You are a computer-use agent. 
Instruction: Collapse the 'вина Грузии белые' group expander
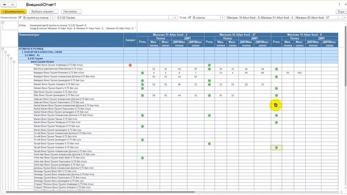(14, 62)
